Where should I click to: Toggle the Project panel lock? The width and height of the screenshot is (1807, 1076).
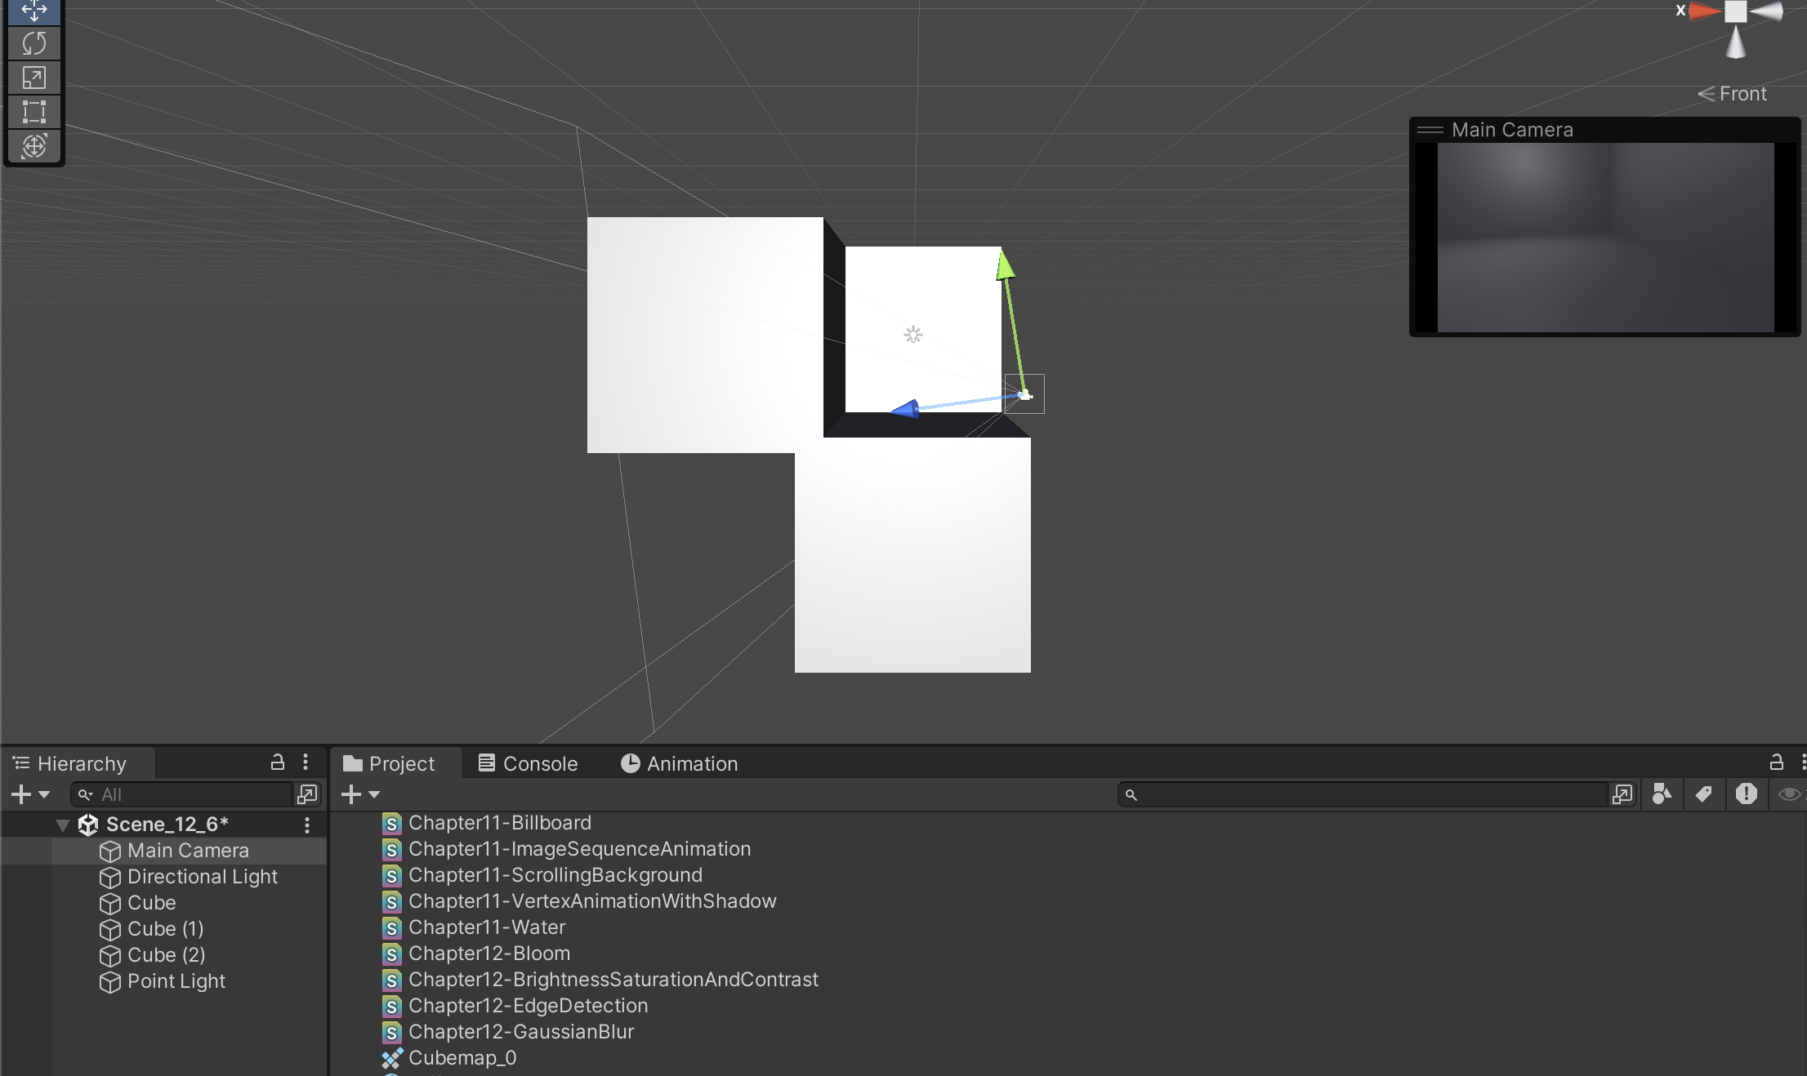coord(1776,763)
